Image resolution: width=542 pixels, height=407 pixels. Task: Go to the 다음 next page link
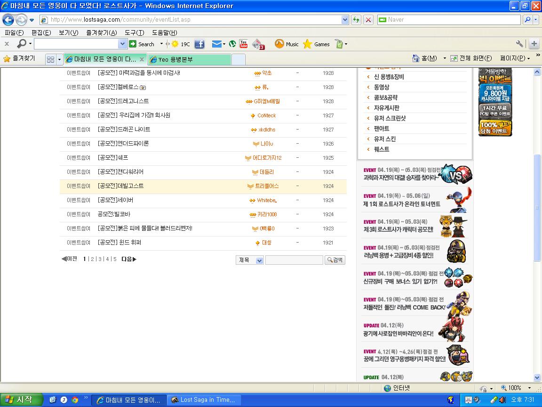pyautogui.click(x=128, y=259)
